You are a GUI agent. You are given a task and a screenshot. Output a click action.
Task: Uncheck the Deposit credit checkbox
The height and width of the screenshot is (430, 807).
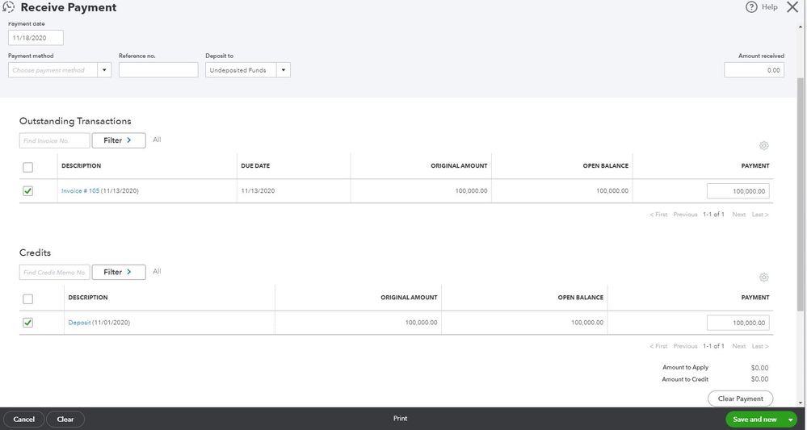tap(27, 323)
